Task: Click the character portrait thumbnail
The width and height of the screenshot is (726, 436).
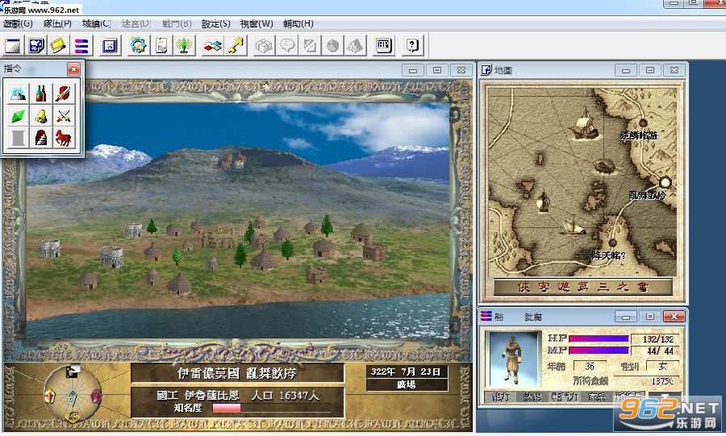Action: (x=511, y=359)
